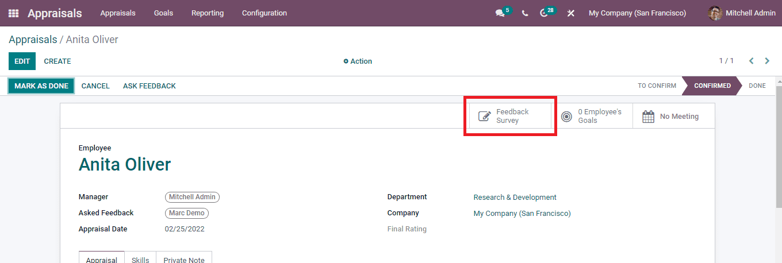Click the Ask Feedback button
The width and height of the screenshot is (782, 263).
[x=149, y=86]
